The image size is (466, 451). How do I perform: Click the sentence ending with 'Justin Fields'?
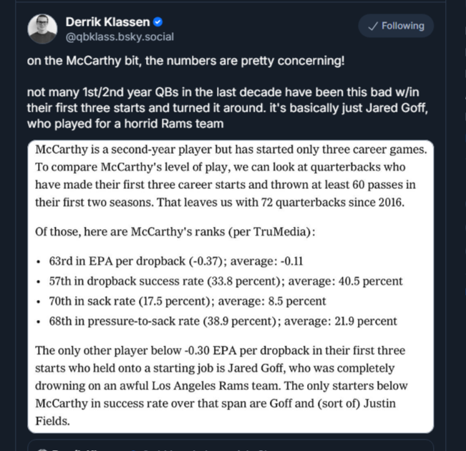[x=222, y=404]
